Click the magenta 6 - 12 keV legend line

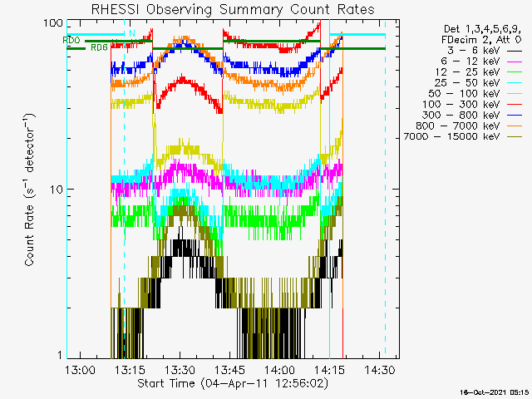click(515, 62)
